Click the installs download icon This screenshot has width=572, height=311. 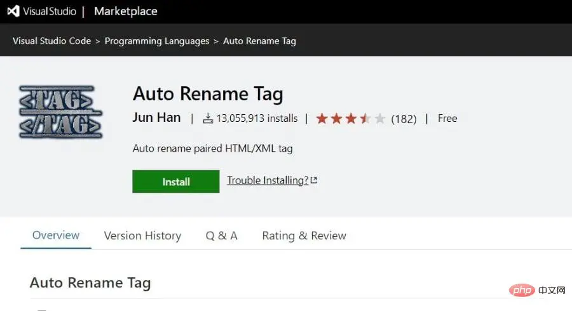(x=208, y=118)
